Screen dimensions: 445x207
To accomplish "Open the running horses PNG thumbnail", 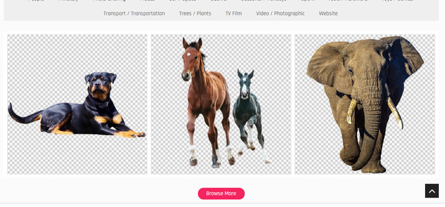I will point(221,104).
